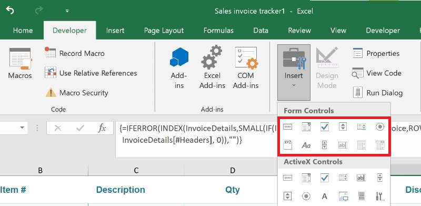Open the Add-ins store button

pos(179,68)
